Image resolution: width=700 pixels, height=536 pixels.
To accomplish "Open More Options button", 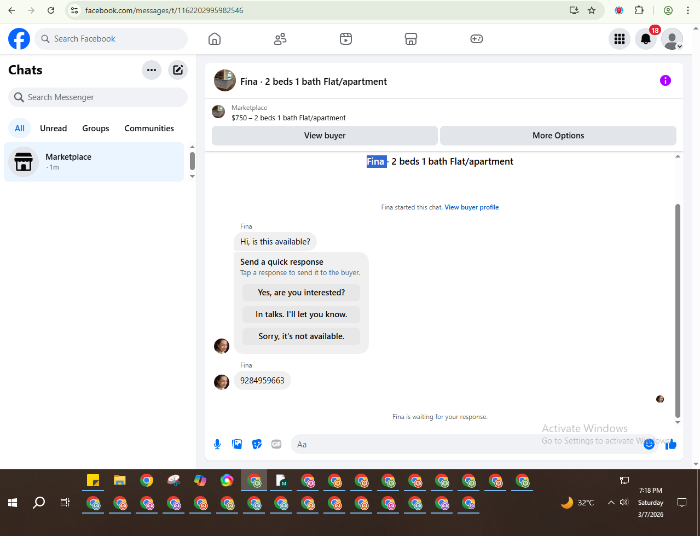I will pyautogui.click(x=558, y=136).
